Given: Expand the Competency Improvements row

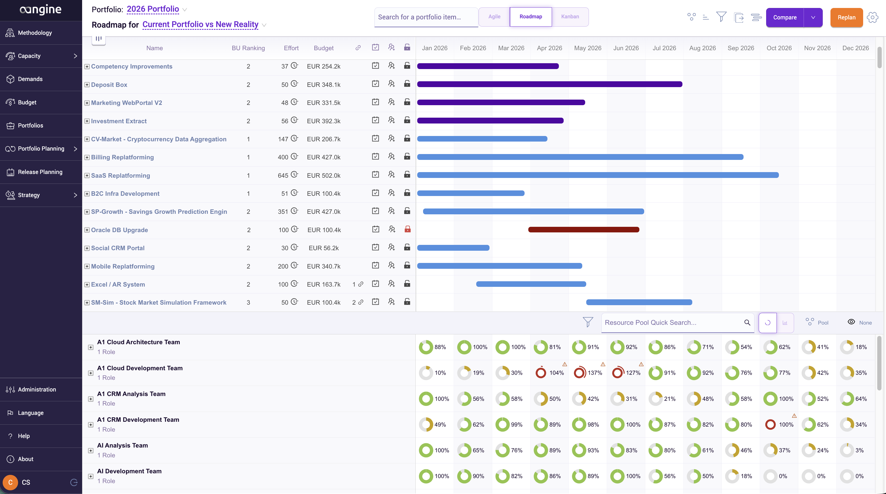Looking at the screenshot, I should (x=87, y=67).
